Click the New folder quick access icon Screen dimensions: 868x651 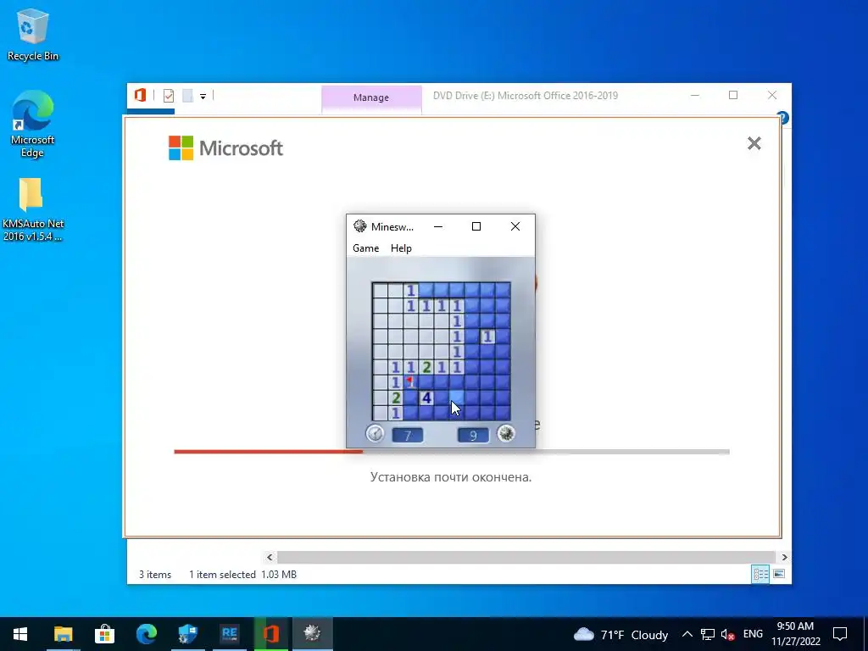coord(187,96)
